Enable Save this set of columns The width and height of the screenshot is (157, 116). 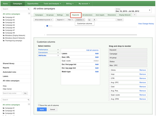click(x=39, y=105)
